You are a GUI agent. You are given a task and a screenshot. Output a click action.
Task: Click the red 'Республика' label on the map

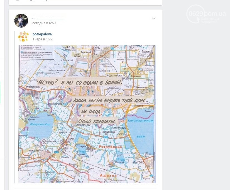(111, 147)
